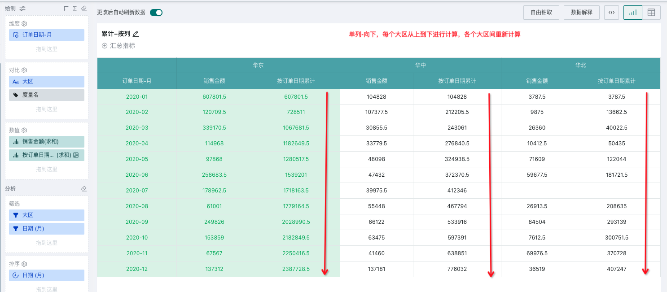
Task: Click the sigma summation icon in 绘制 header
Action: click(x=75, y=8)
